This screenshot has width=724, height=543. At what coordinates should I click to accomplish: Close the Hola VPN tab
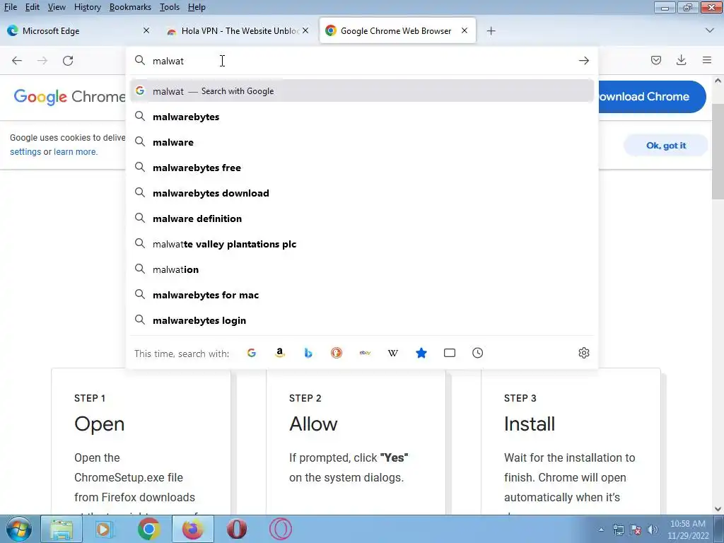pyautogui.click(x=305, y=30)
